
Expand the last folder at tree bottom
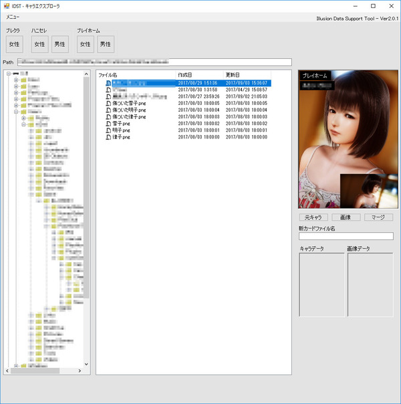tap(16, 366)
